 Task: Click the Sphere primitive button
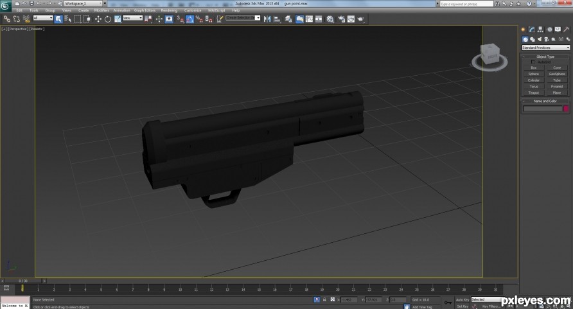534,74
